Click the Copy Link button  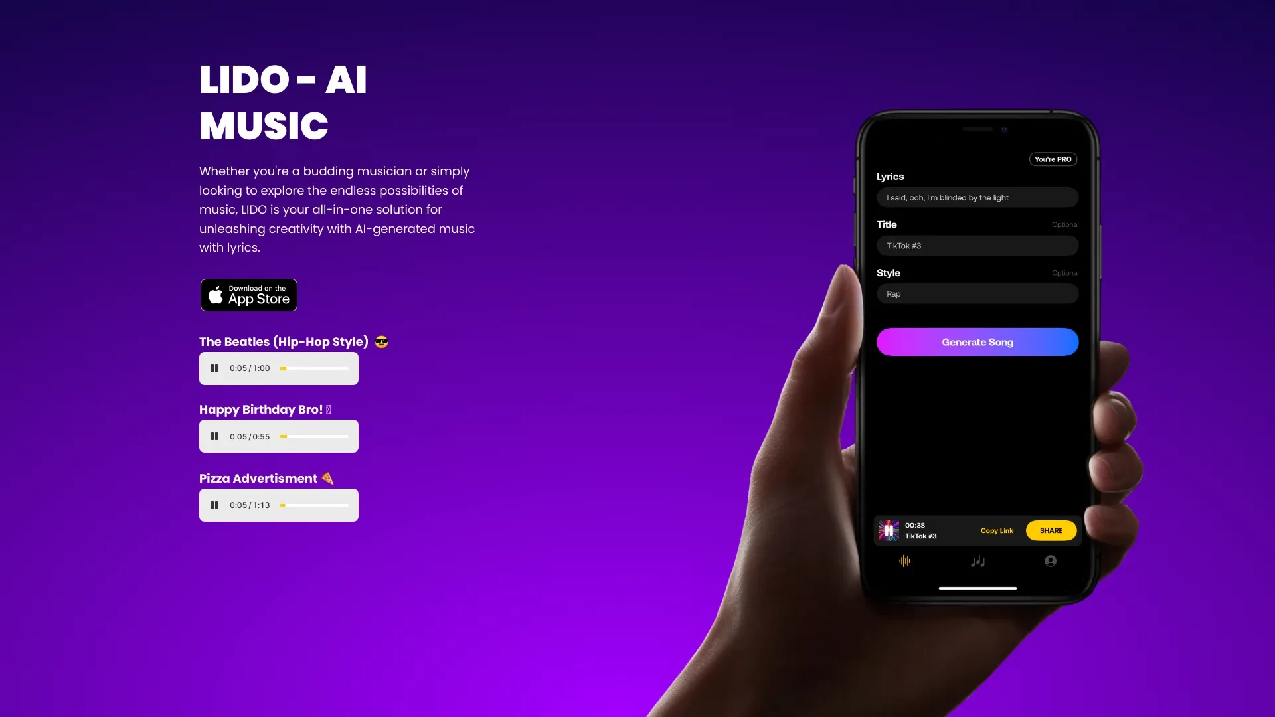pyautogui.click(x=997, y=530)
